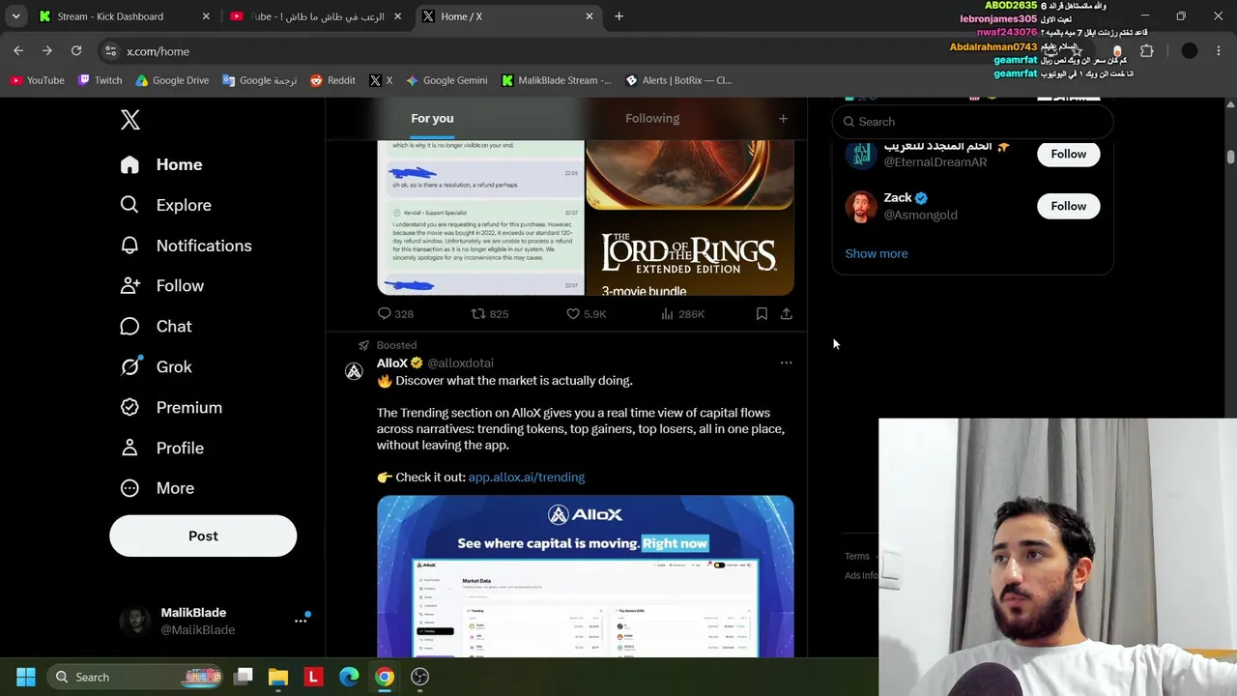This screenshot has width=1237, height=696.
Task: Open Grok from the sidebar
Action: [x=156, y=367]
